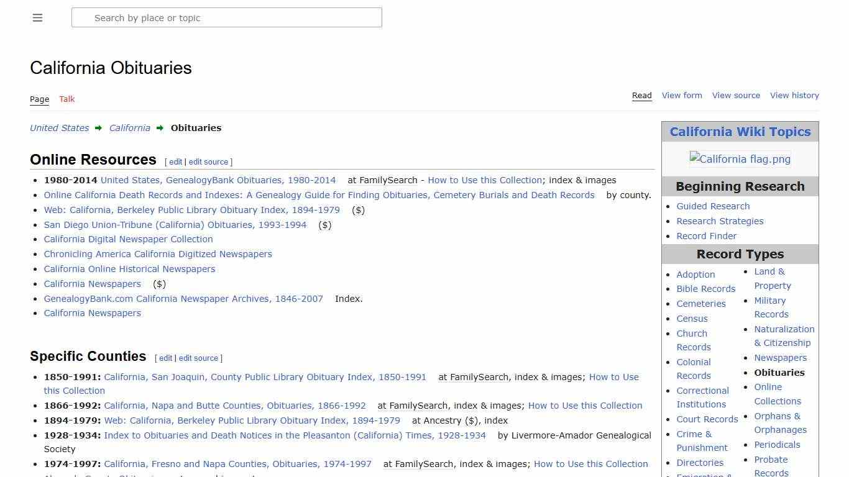Open Chronicling America California Digitized Newspapers
The height and width of the screenshot is (477, 849).
[158, 254]
